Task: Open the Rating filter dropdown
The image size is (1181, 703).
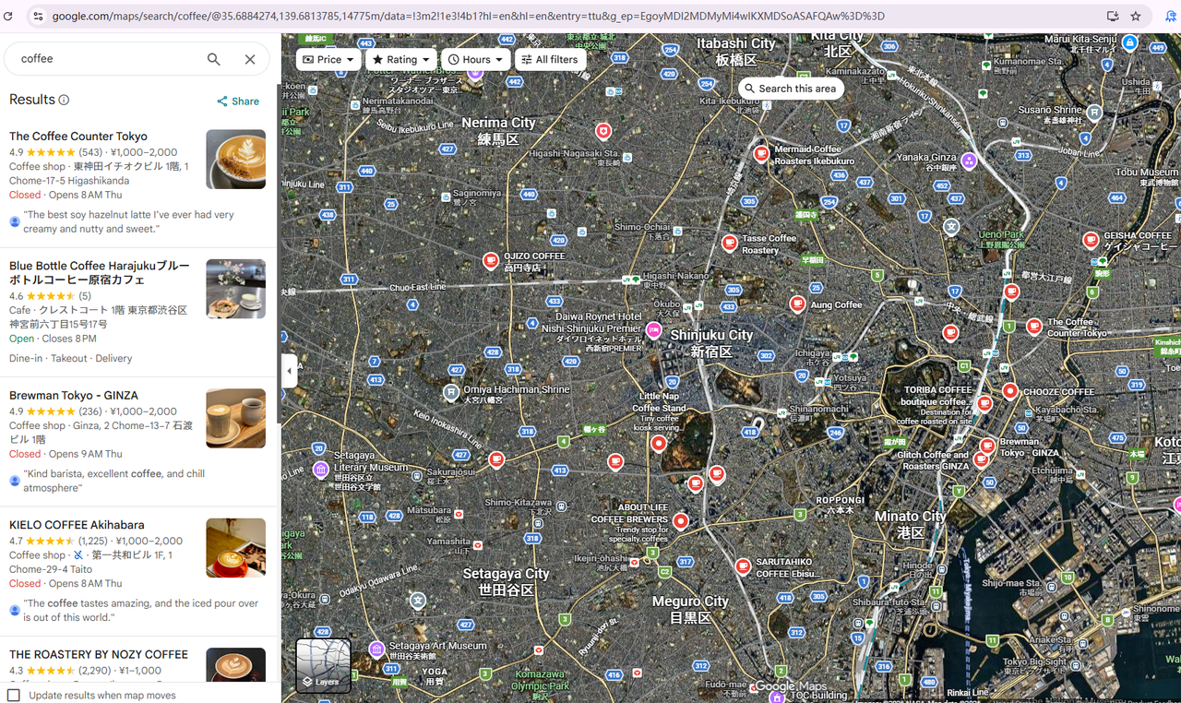Action: pos(401,59)
